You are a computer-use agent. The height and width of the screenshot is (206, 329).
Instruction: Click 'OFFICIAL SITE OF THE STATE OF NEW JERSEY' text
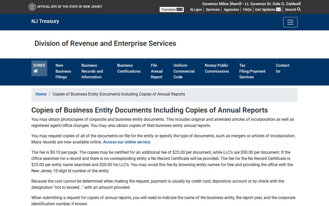pyautogui.click(x=70, y=7)
